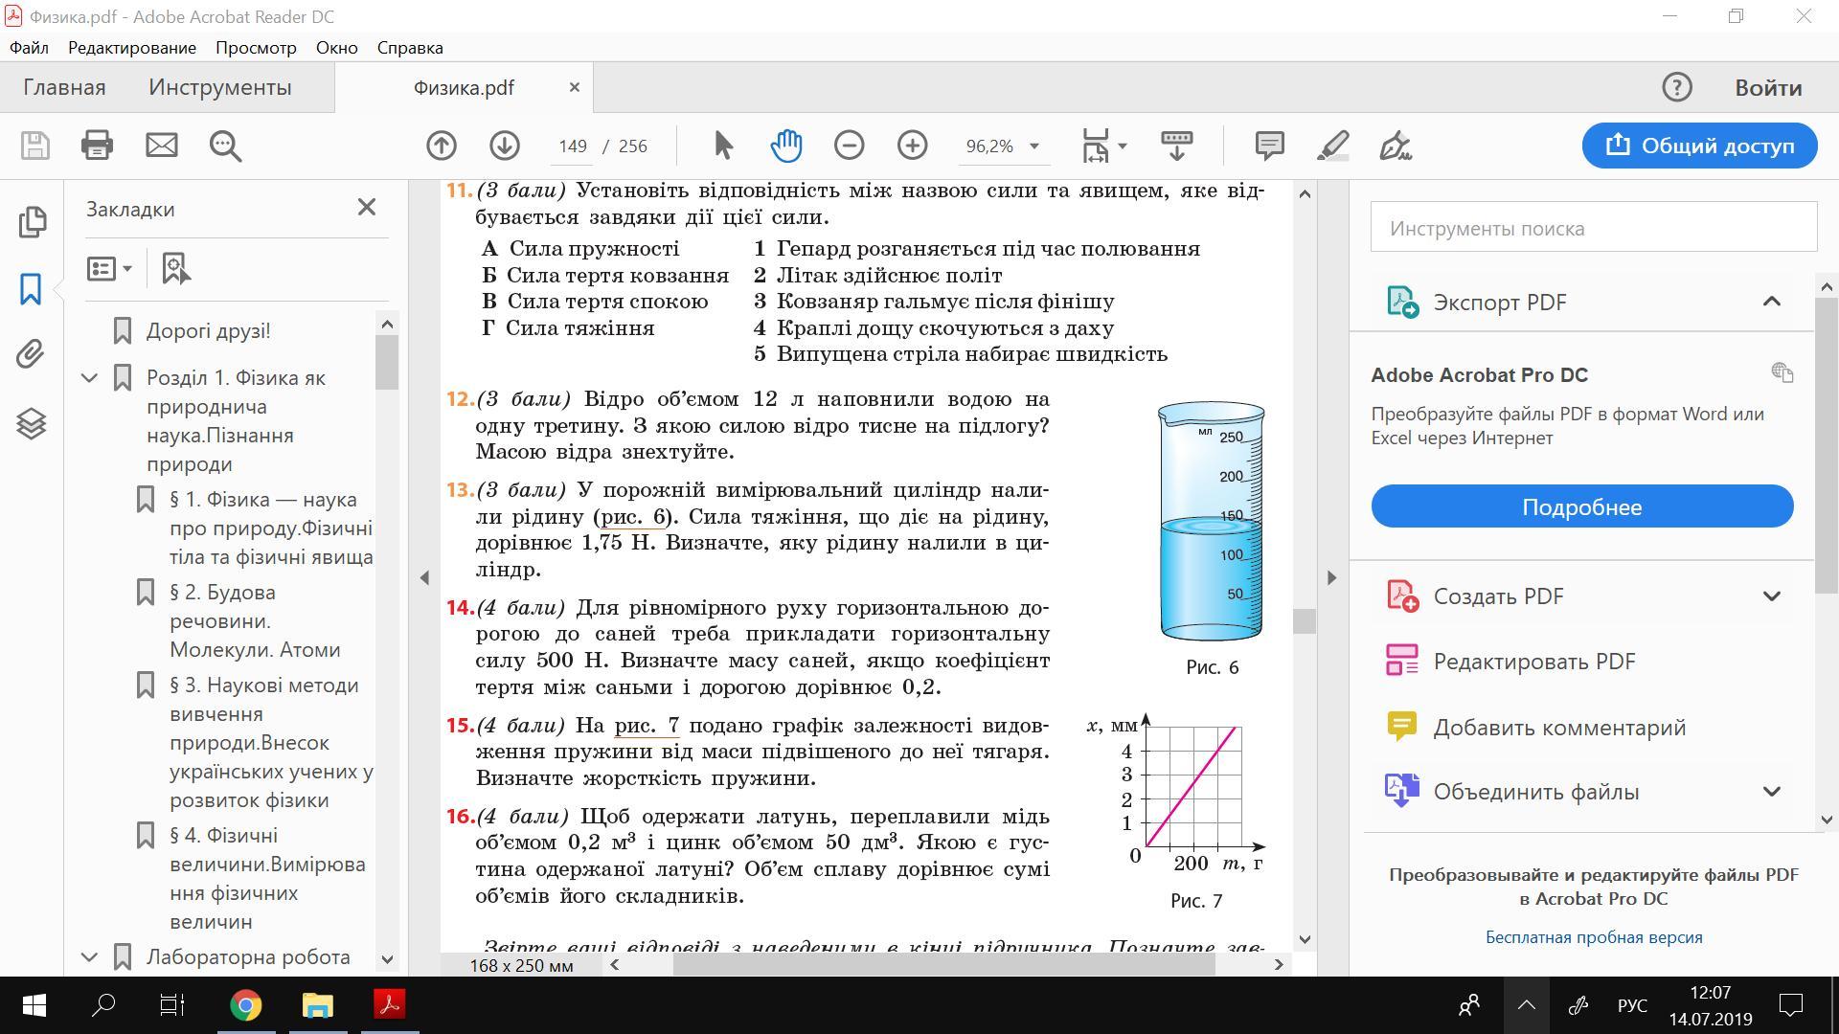Collapse the Экспорт PDF section
Viewport: 1839px width, 1034px height.
pyautogui.click(x=1771, y=302)
